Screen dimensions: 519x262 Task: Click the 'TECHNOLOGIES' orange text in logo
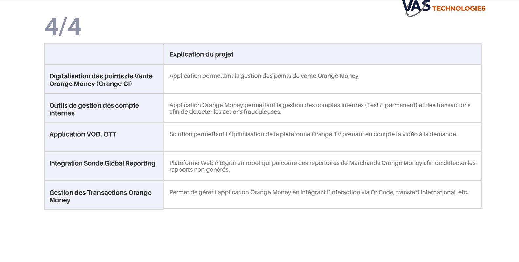click(x=459, y=9)
